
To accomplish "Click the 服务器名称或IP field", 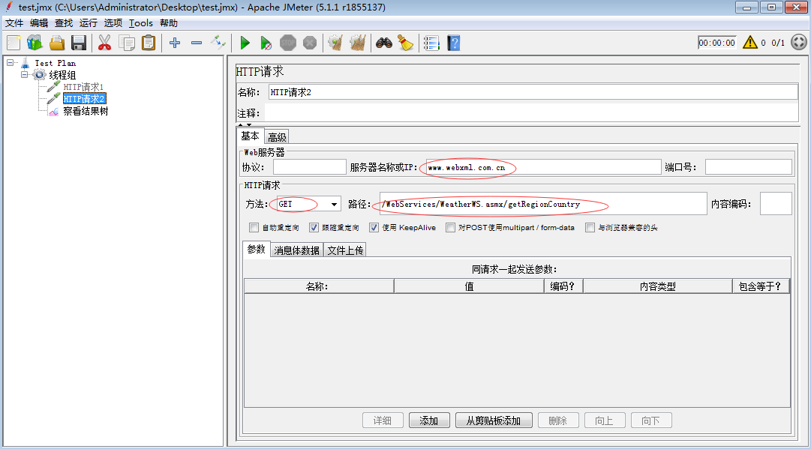I will pyautogui.click(x=542, y=167).
